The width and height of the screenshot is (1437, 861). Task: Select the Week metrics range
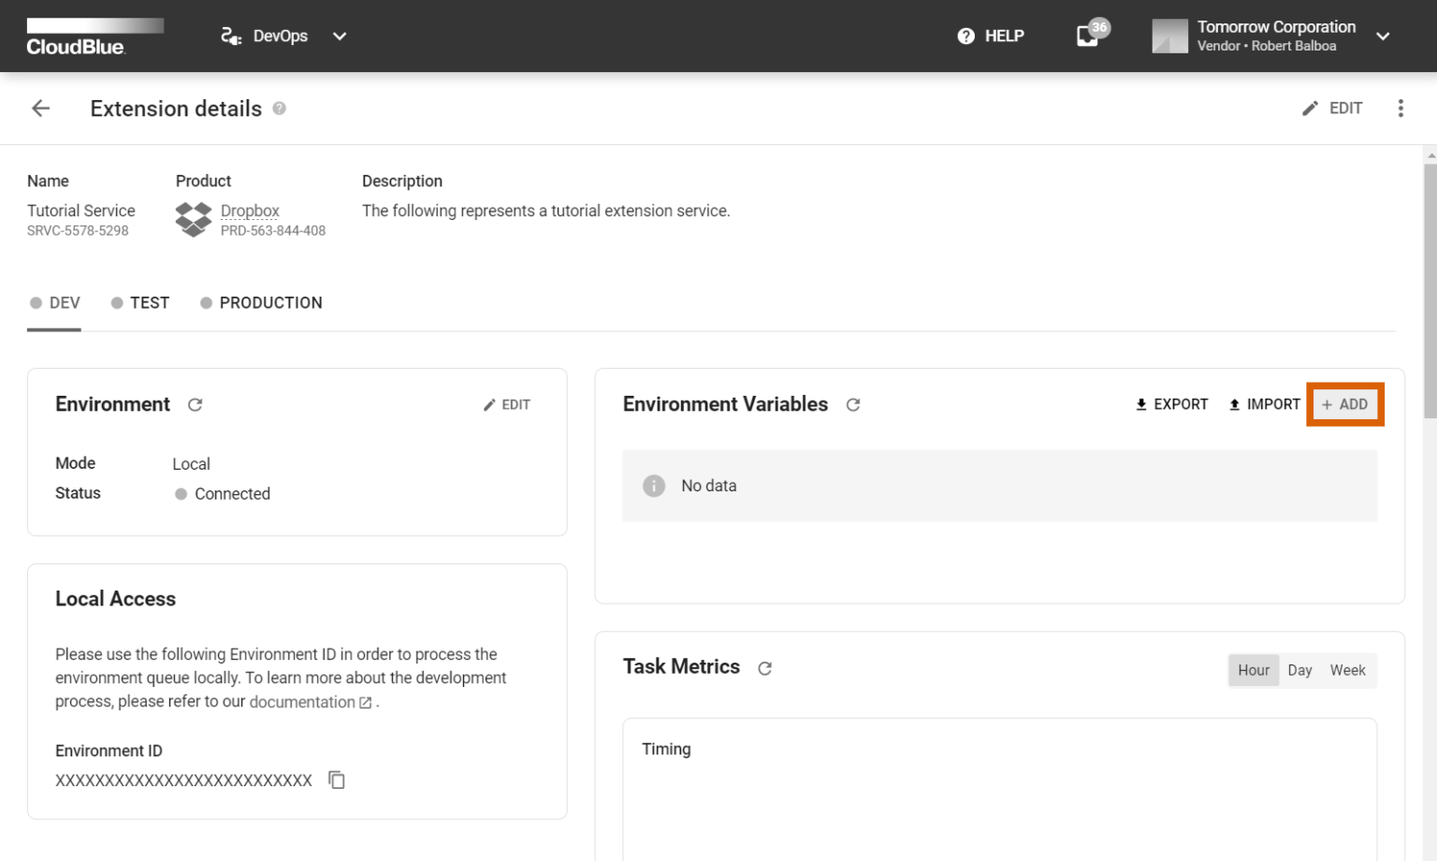pyautogui.click(x=1347, y=670)
